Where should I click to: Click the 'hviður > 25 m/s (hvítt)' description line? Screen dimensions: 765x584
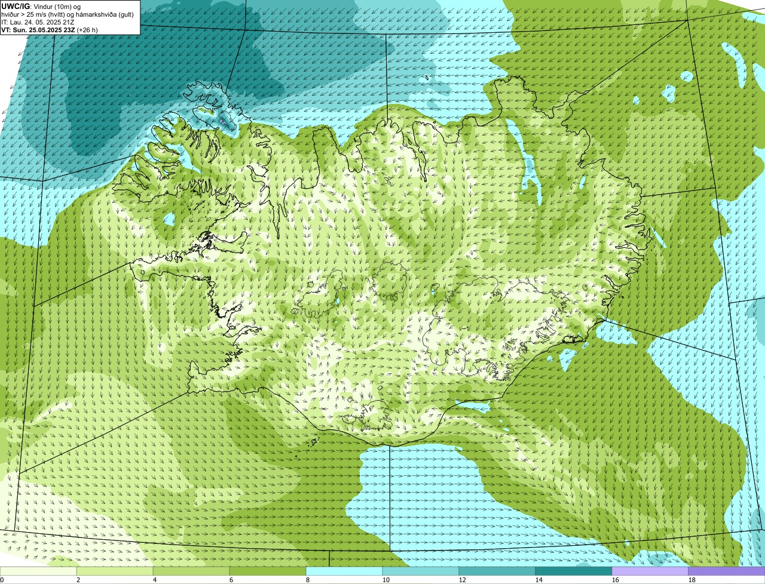click(67, 14)
